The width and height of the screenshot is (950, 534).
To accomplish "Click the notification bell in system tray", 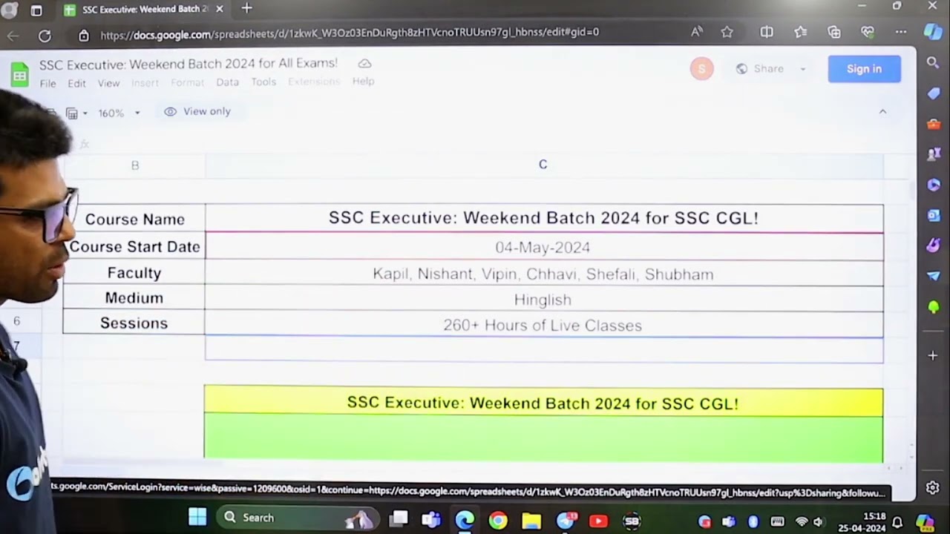I will coord(897,522).
